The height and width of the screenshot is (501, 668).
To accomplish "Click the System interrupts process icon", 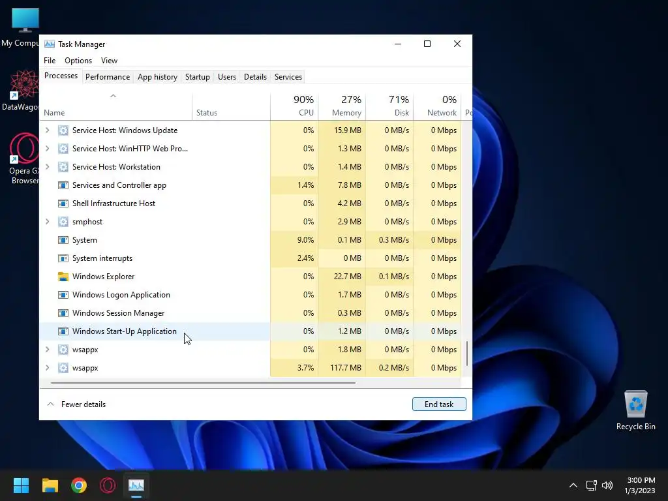I will coord(63,258).
